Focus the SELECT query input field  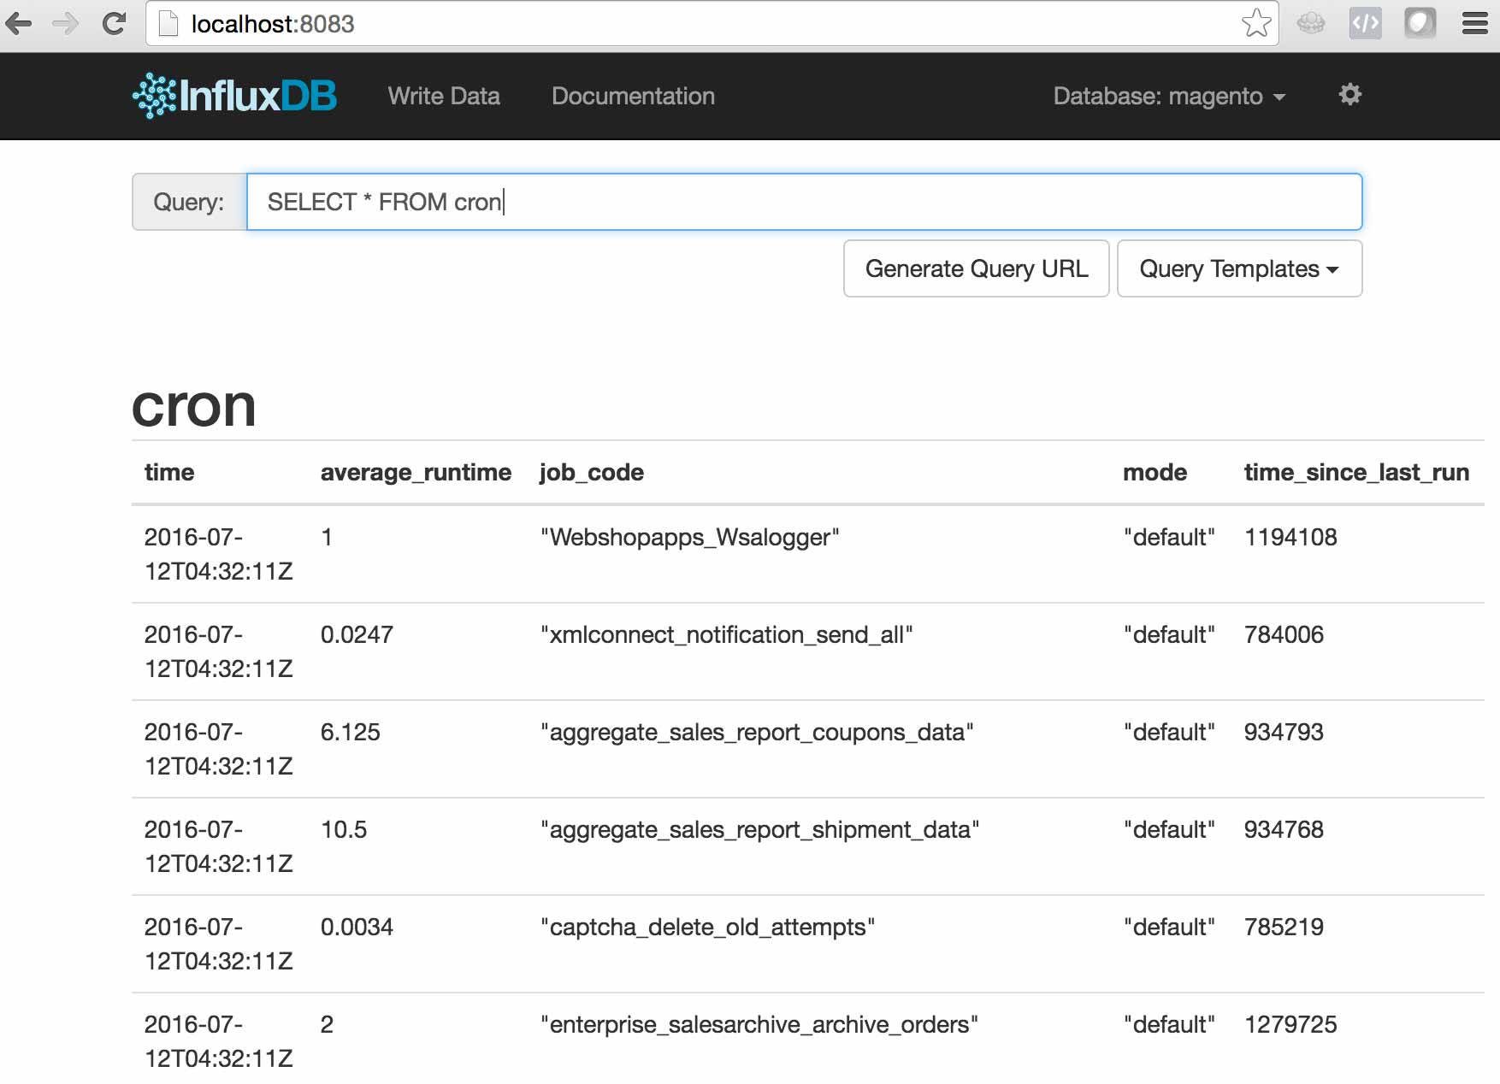(804, 202)
